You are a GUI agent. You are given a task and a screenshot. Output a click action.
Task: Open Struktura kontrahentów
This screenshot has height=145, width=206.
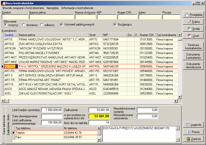pos(193,46)
